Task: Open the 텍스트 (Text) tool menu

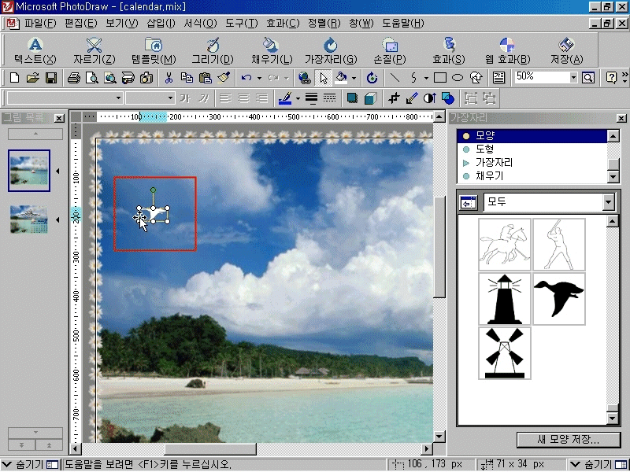Action: click(x=35, y=51)
